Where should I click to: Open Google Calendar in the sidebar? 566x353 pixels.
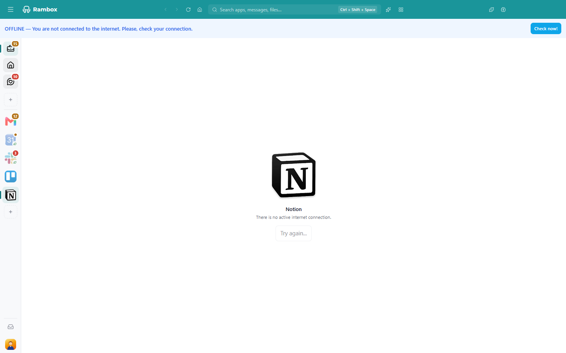click(x=11, y=140)
